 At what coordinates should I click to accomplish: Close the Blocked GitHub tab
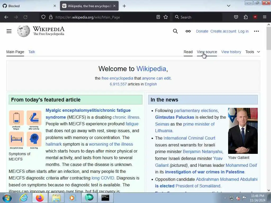(x=55, y=6)
